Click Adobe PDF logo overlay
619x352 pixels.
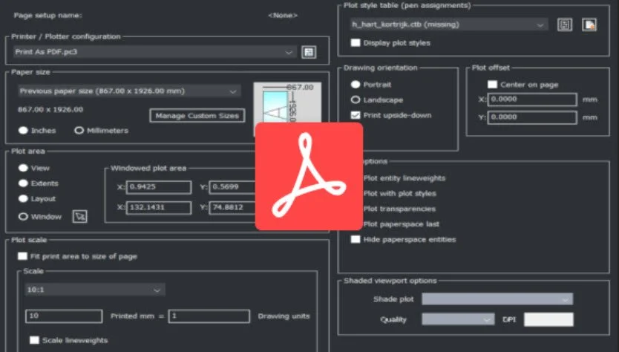click(309, 176)
